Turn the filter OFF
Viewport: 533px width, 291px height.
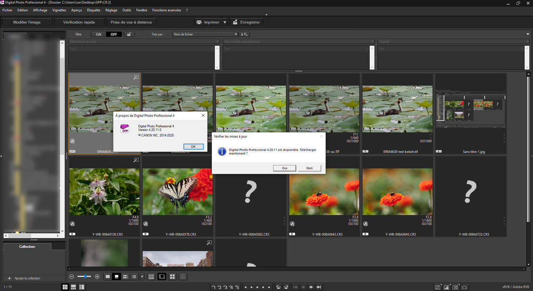114,34
